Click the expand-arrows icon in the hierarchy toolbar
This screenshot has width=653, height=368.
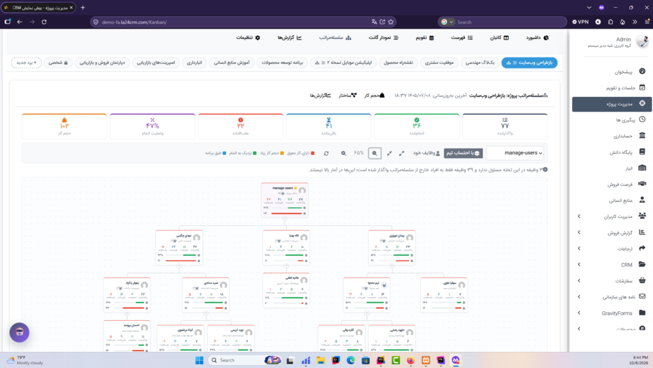[x=402, y=153]
